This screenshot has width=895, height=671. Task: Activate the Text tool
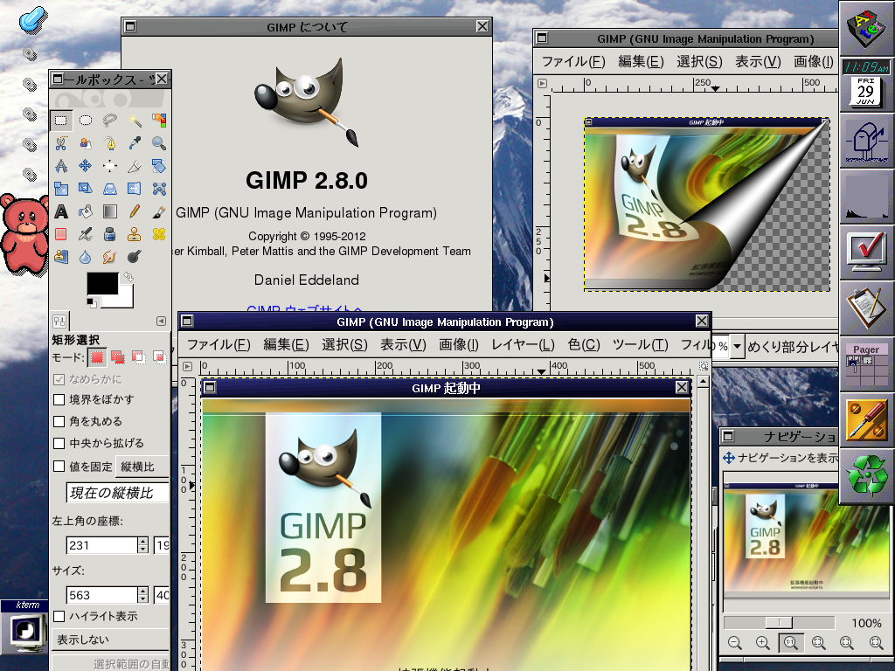click(x=60, y=211)
